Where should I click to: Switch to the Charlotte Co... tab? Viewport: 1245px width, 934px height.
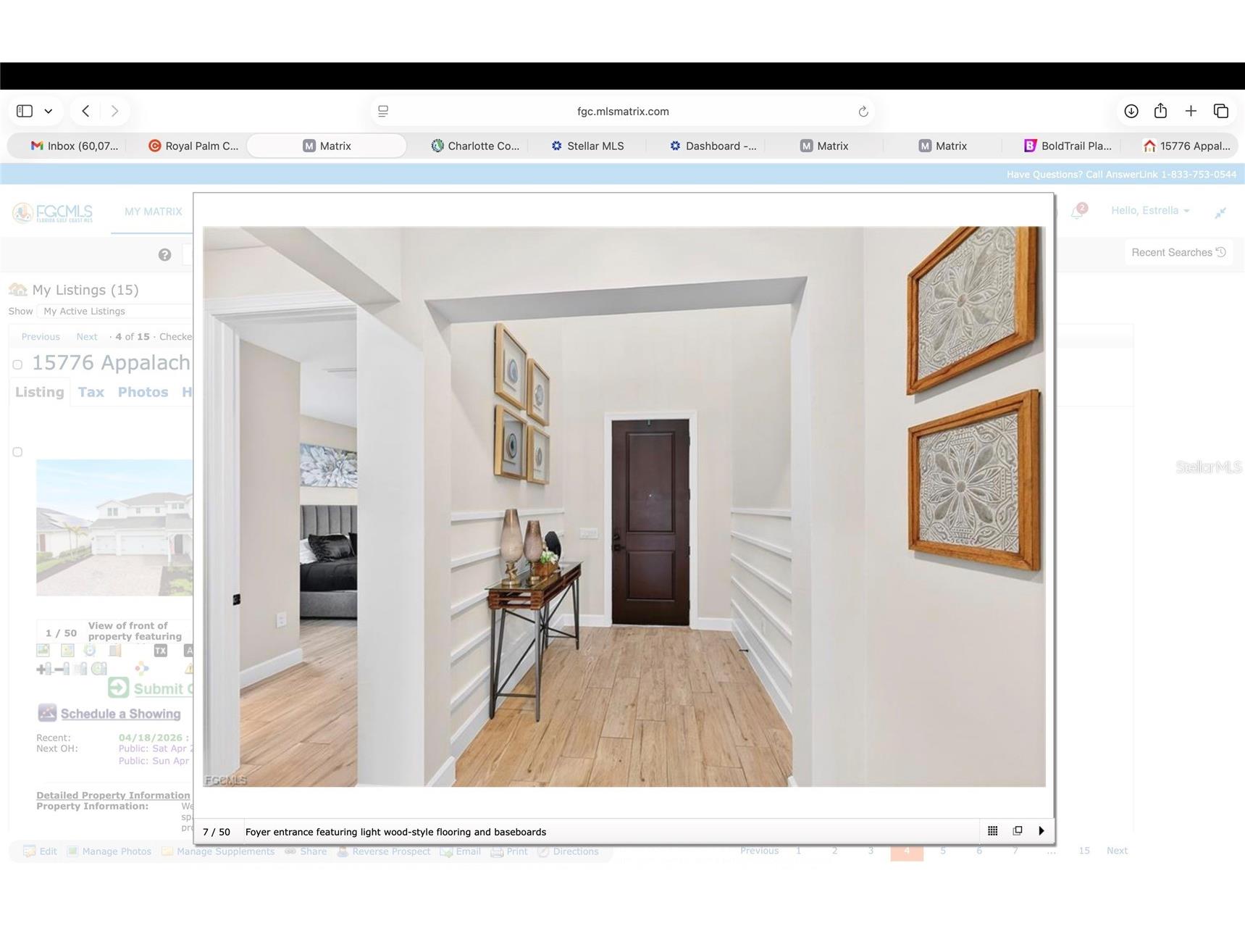(475, 146)
